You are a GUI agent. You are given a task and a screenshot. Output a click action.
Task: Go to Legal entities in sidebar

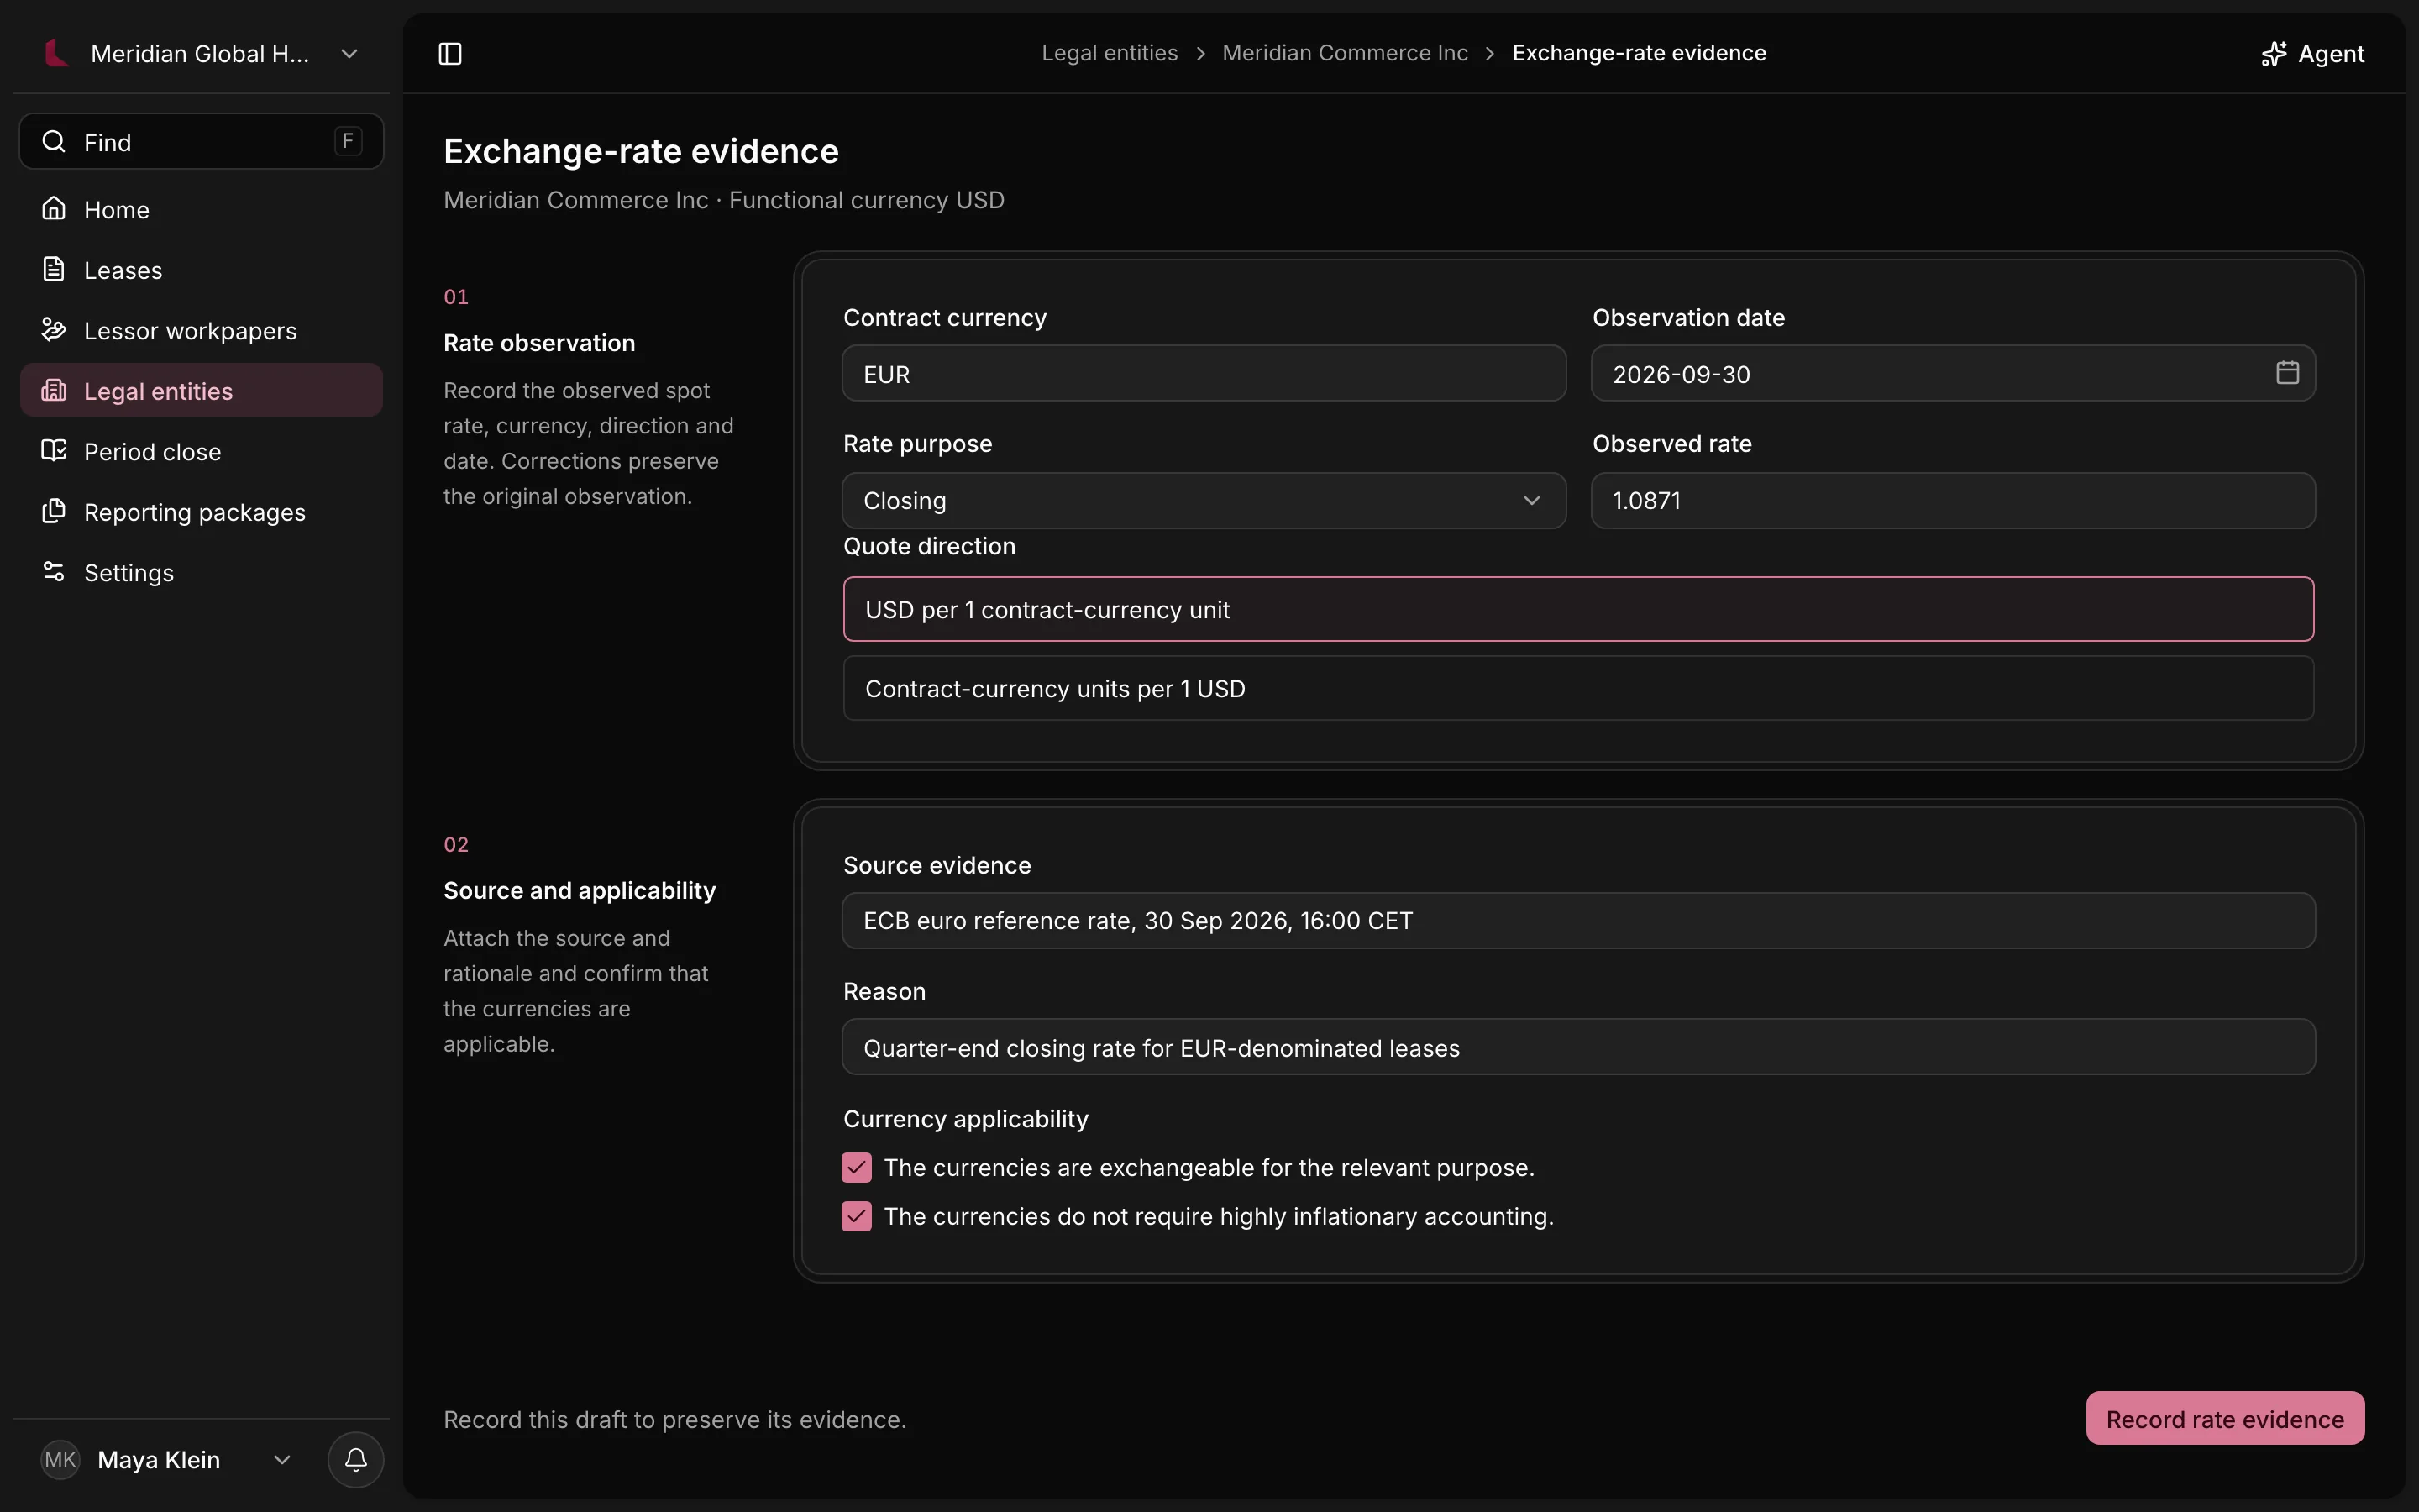(x=202, y=390)
